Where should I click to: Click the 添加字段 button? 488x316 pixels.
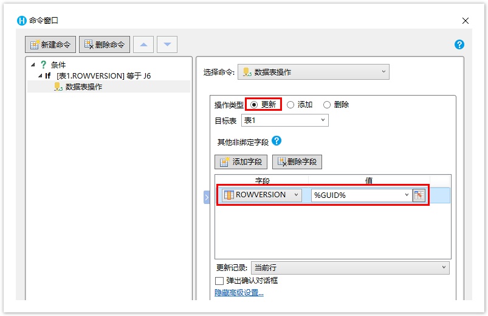(x=241, y=162)
